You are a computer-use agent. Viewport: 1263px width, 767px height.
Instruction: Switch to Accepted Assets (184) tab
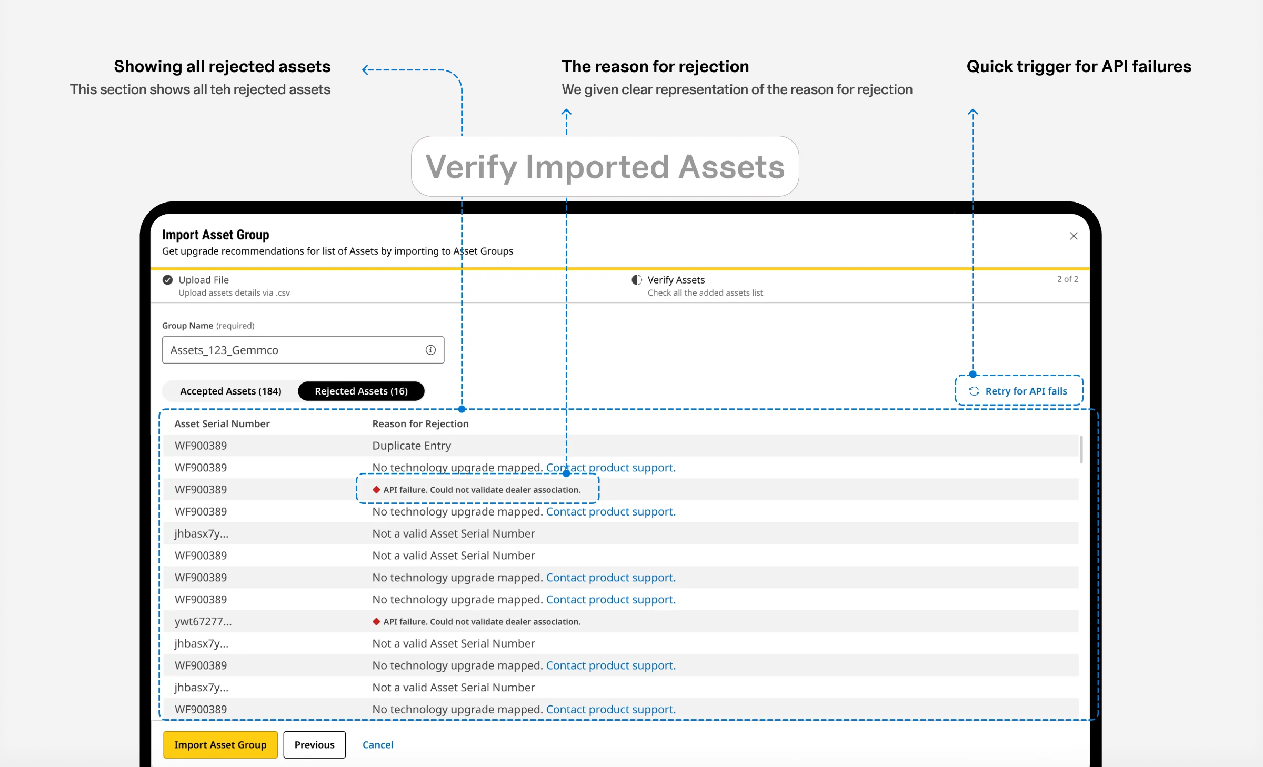point(230,391)
